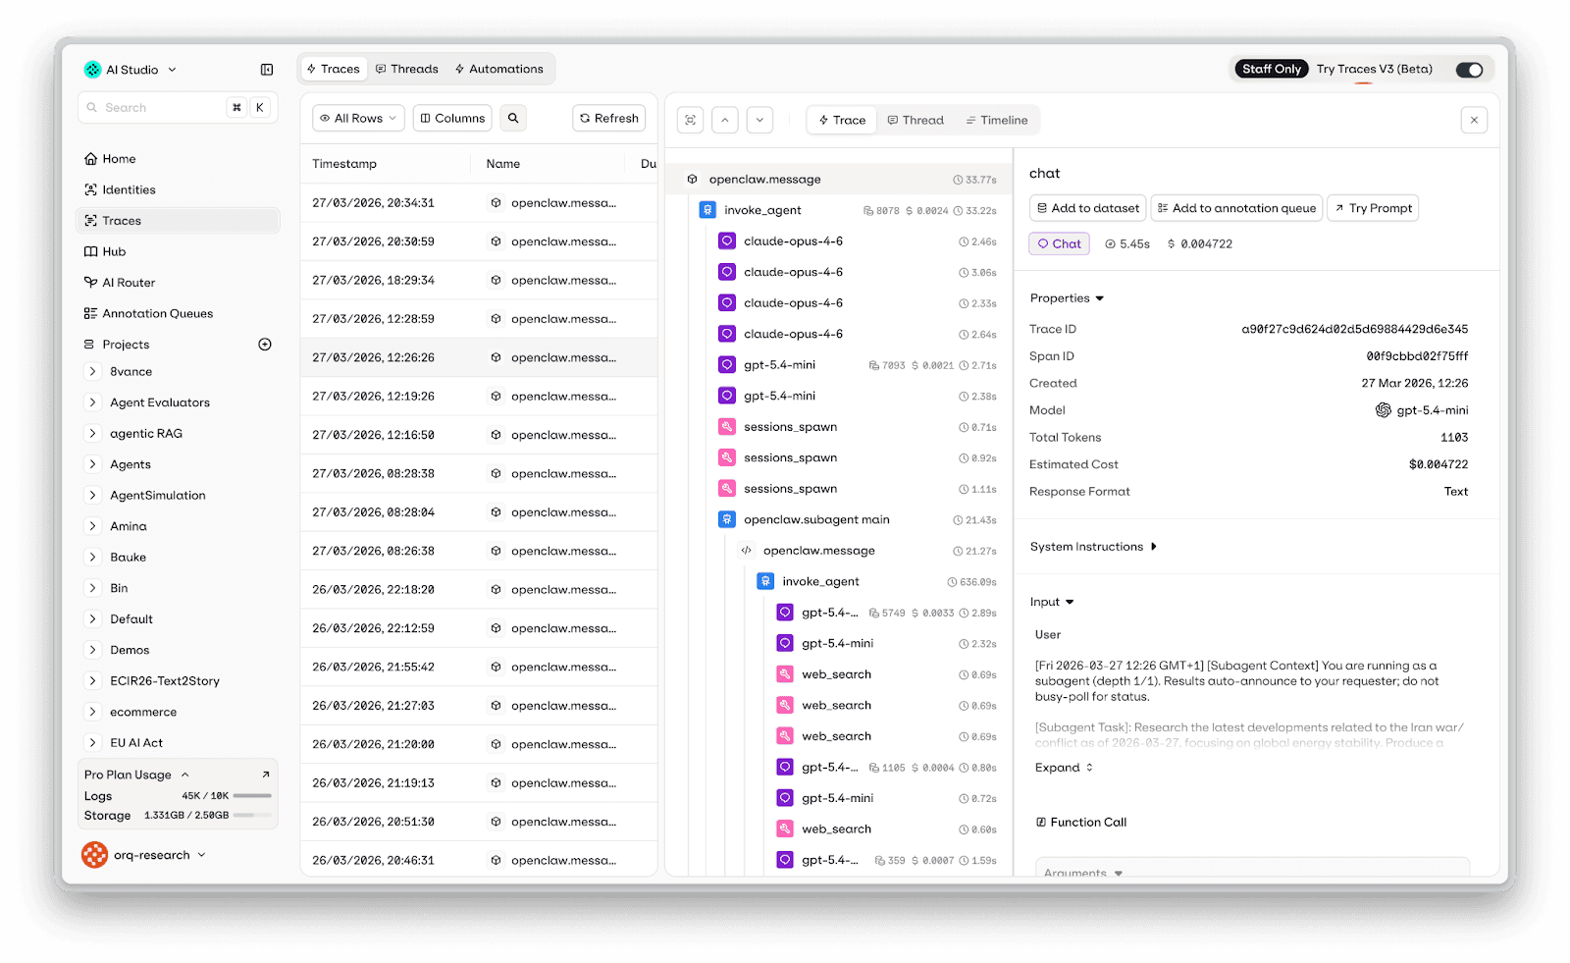Expand the agentic RAG project
Image resolution: width=1570 pixels, height=963 pixels.
(x=93, y=434)
